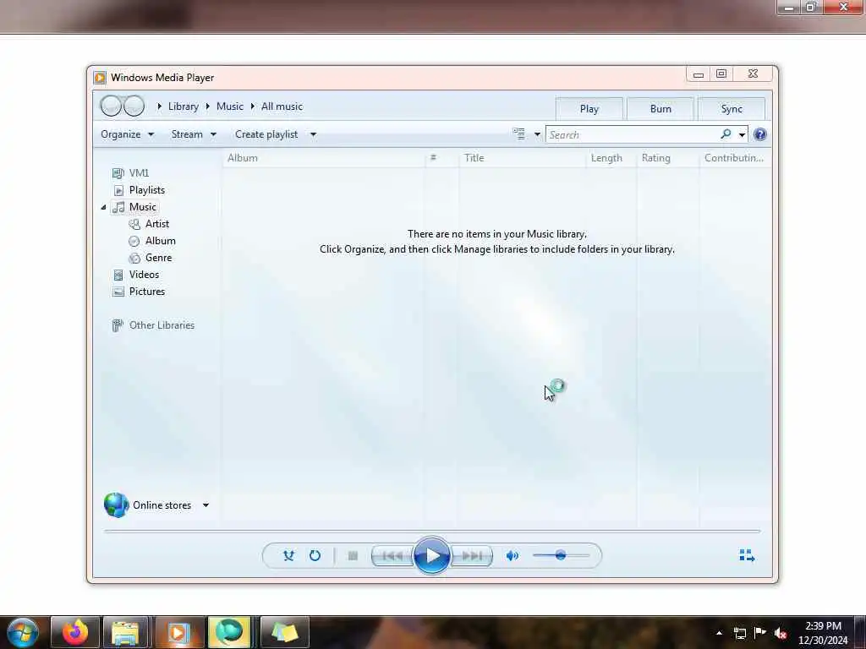Sort by Album column header
This screenshot has width=866, height=649.
point(324,158)
